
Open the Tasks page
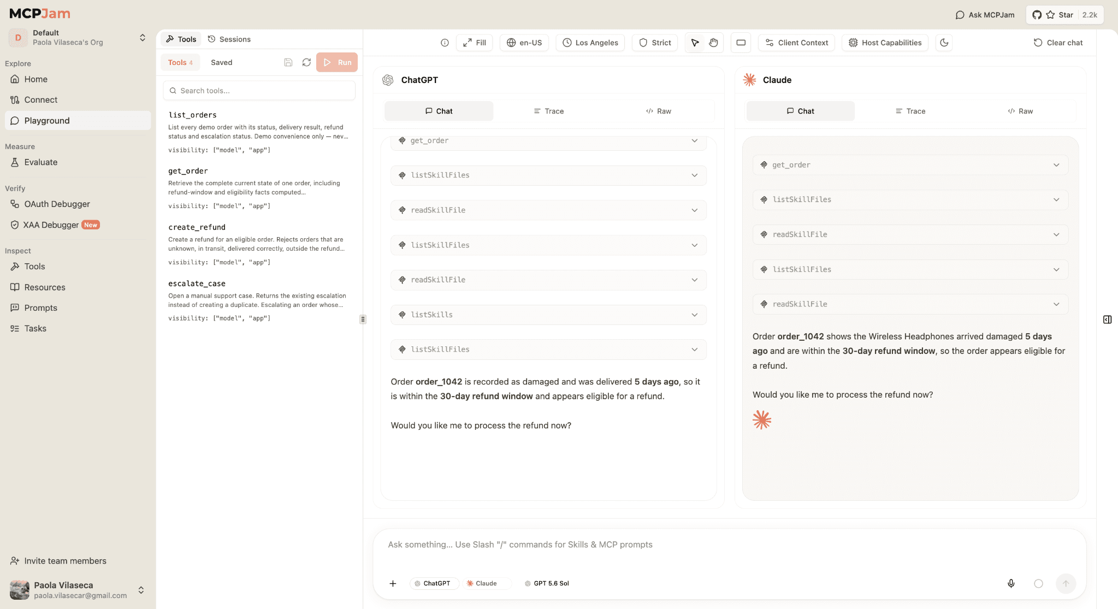[x=78, y=329]
